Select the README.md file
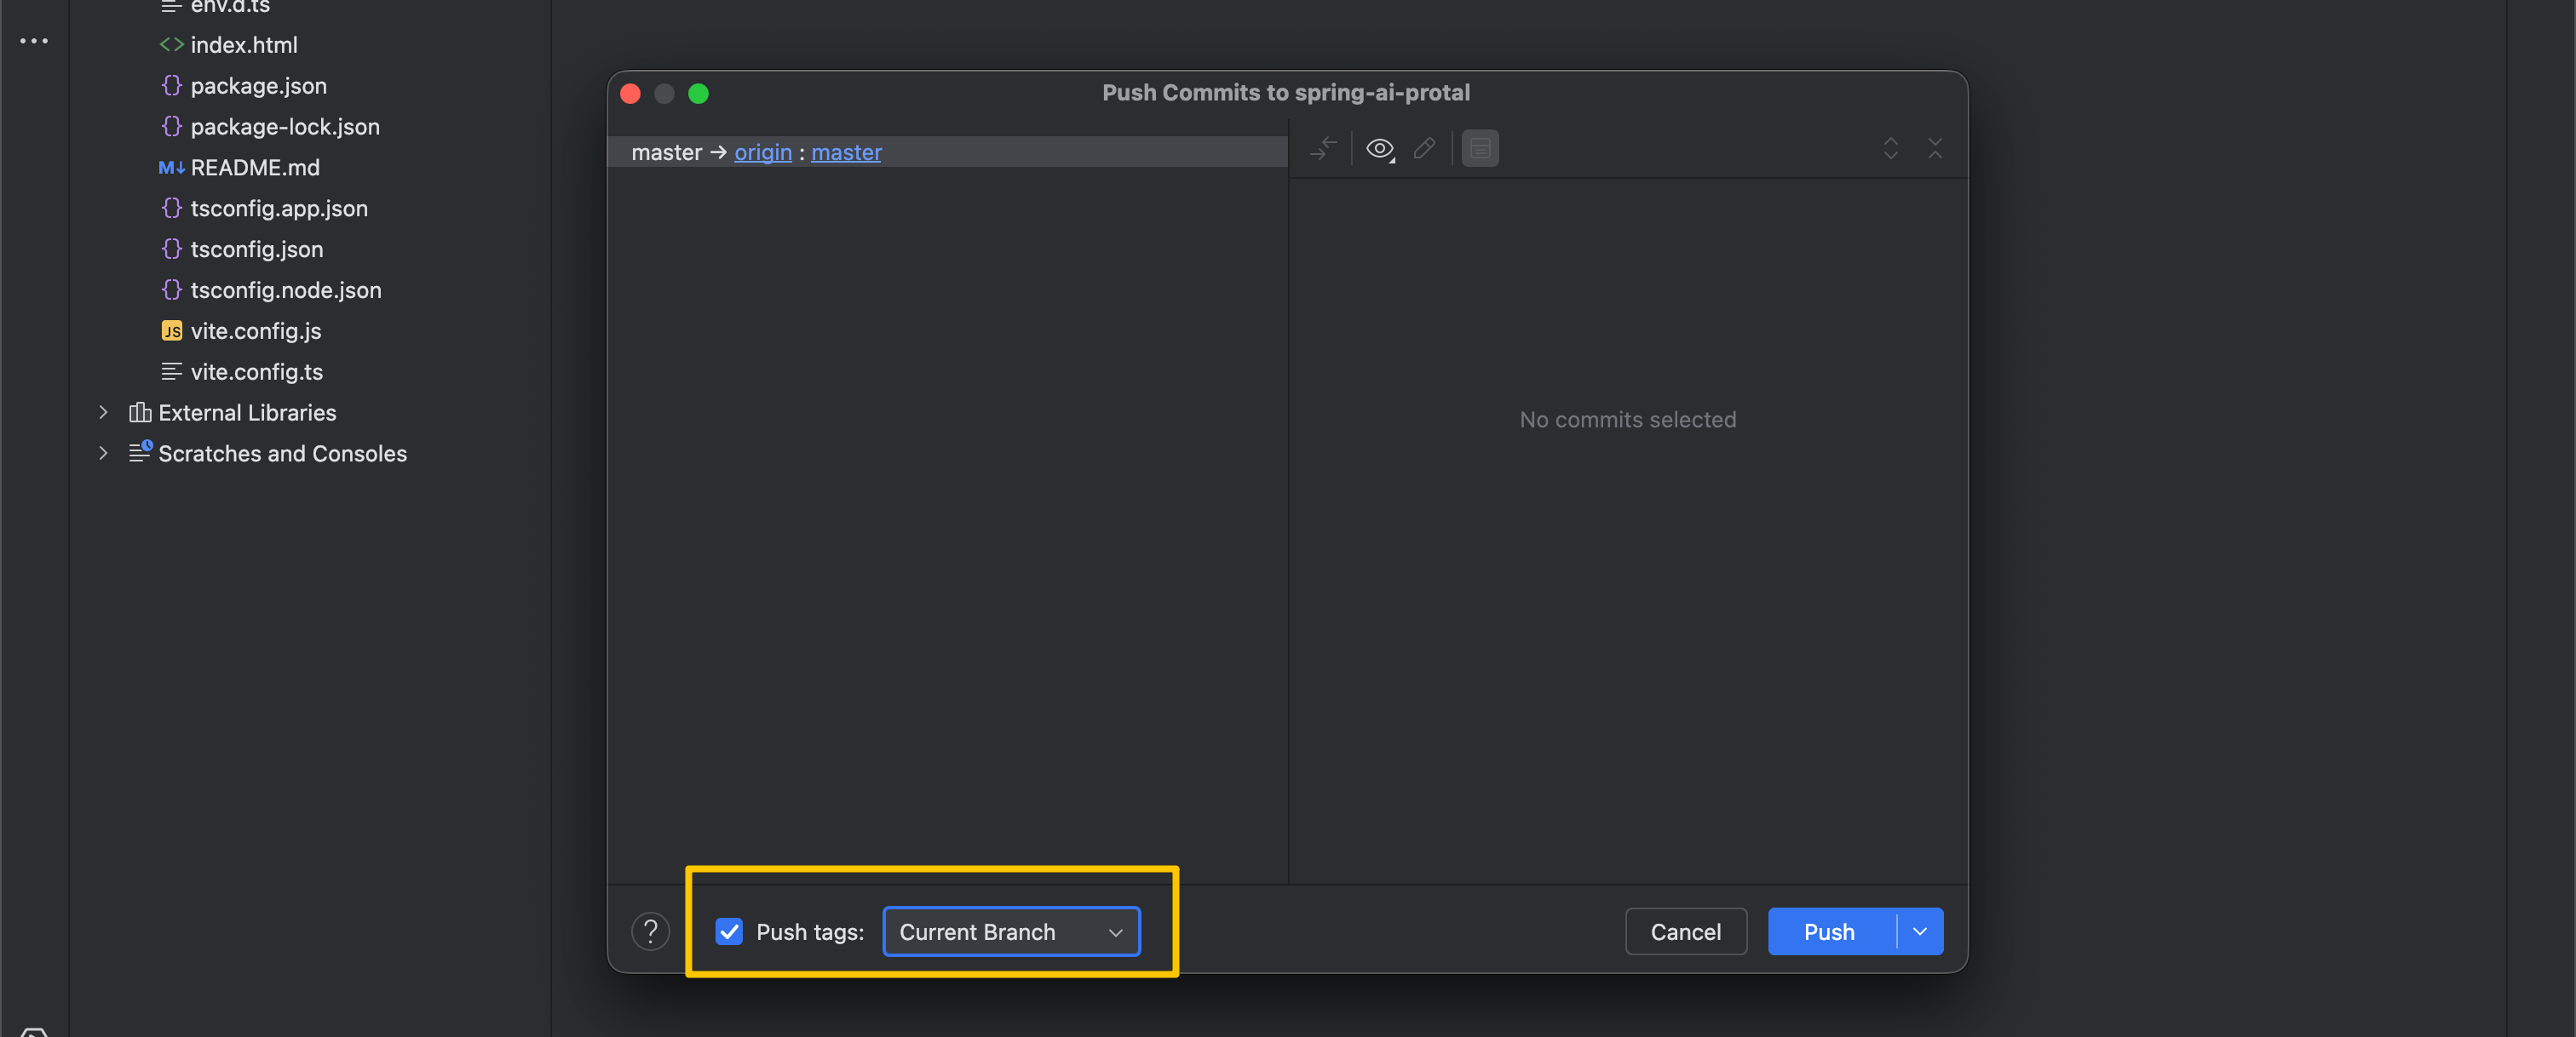 [254, 168]
